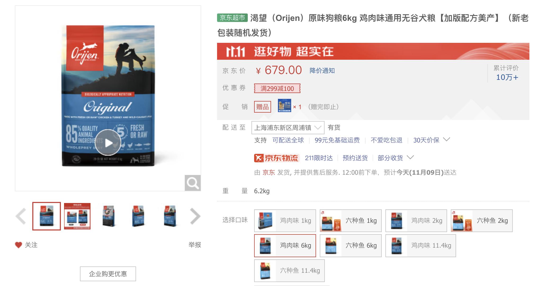Open delivery address dropdown 上海浦东新区周浦镇
This screenshot has width=540, height=286.
[x=287, y=128]
